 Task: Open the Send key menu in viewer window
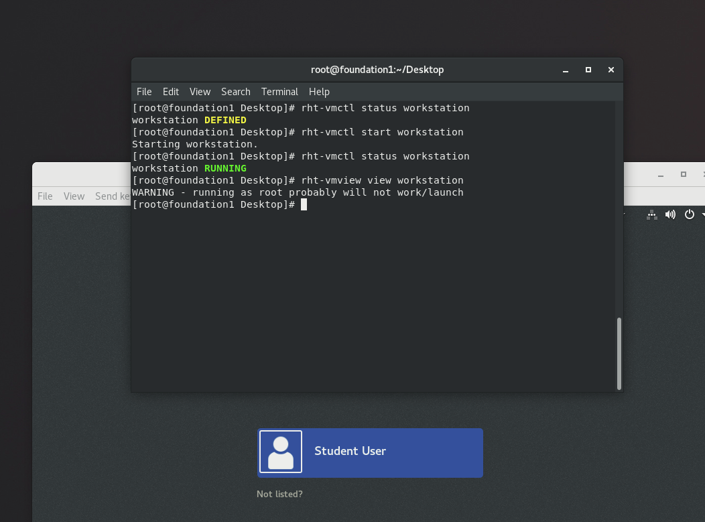(112, 196)
